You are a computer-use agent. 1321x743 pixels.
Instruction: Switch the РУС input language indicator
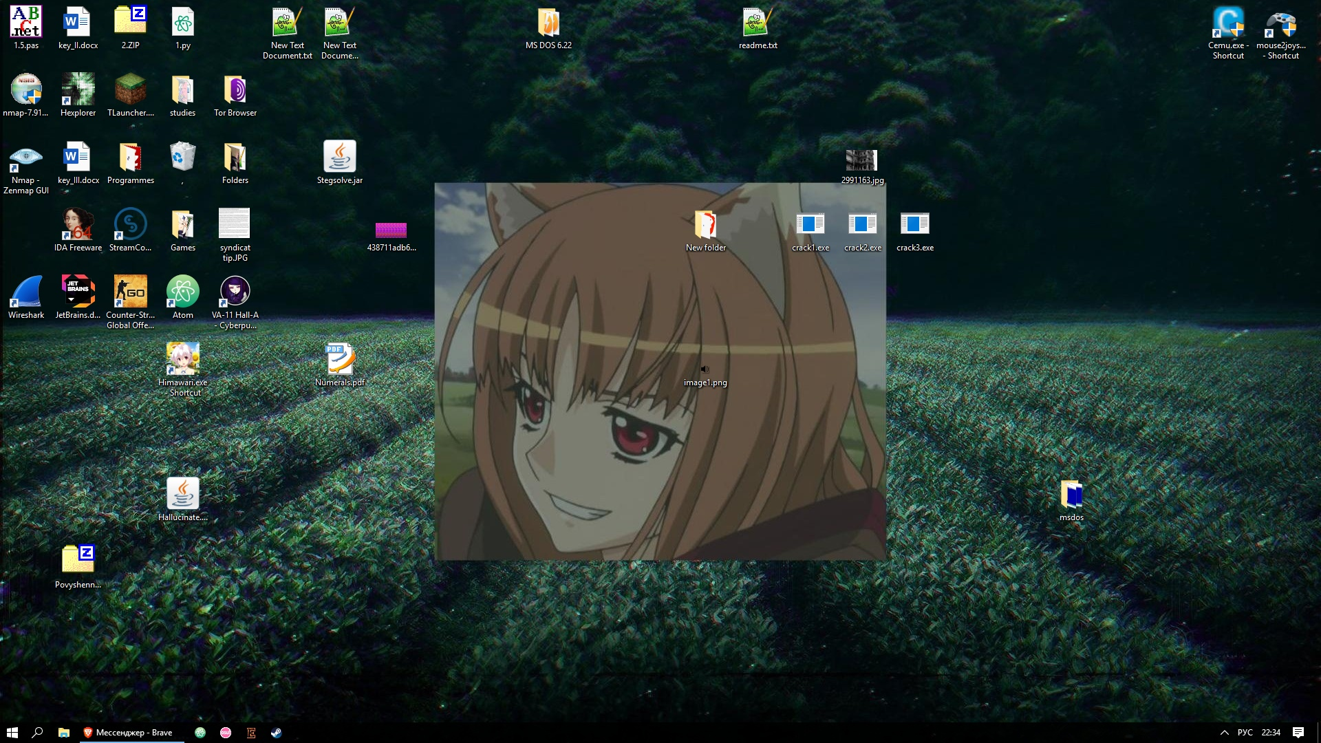tap(1245, 733)
